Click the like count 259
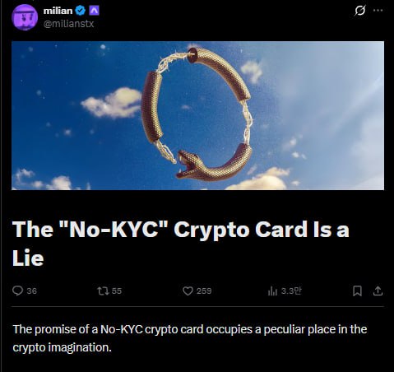This screenshot has height=372, width=394. tap(204, 291)
